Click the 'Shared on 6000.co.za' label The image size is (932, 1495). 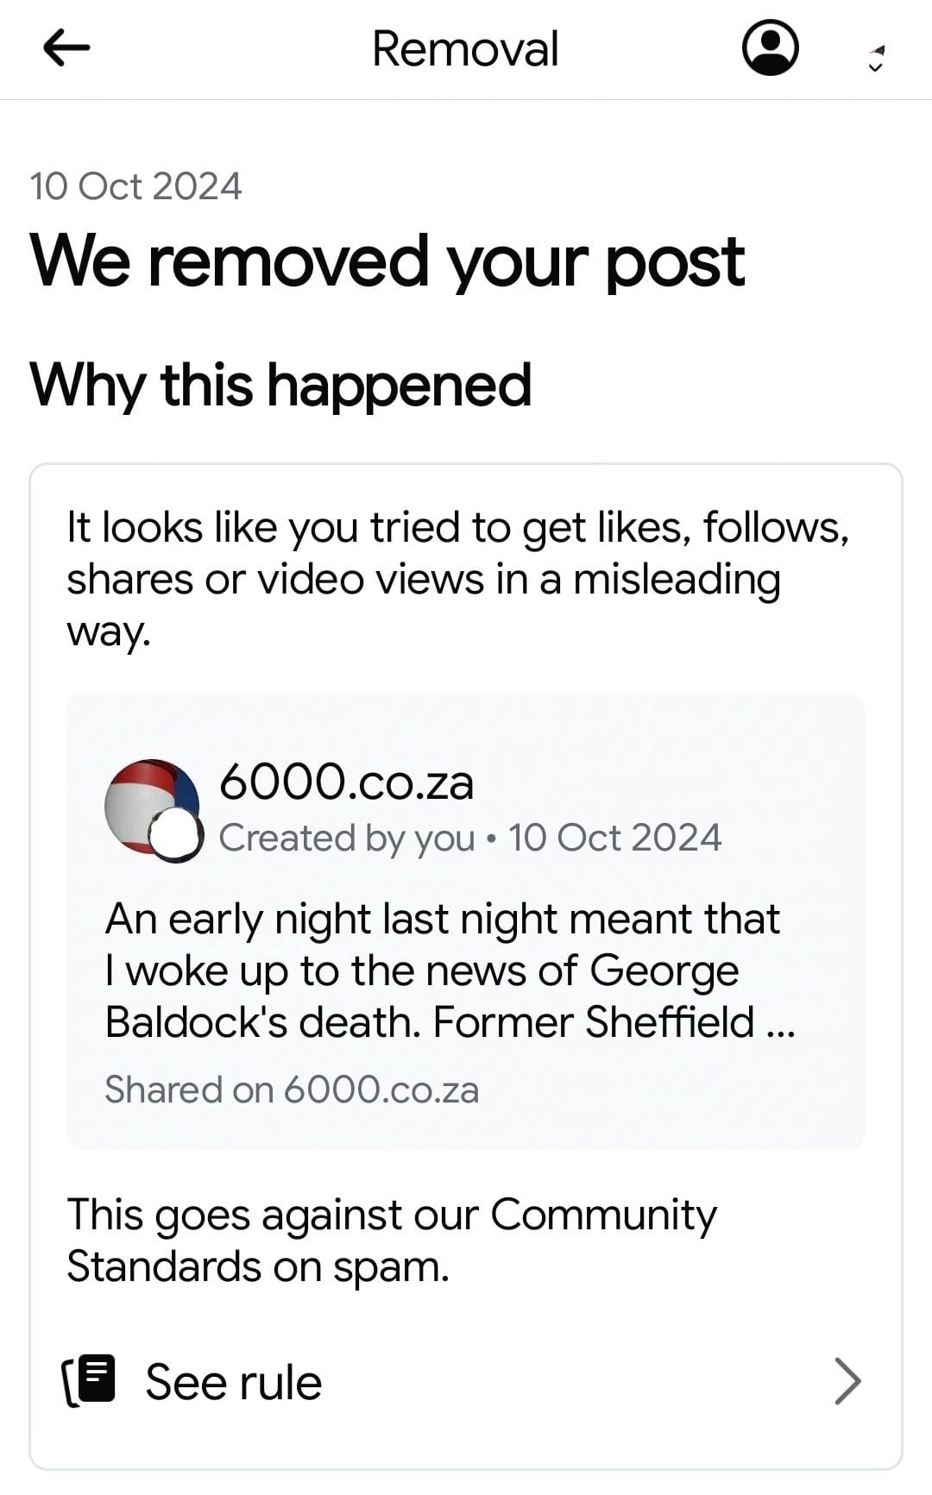(x=291, y=1090)
